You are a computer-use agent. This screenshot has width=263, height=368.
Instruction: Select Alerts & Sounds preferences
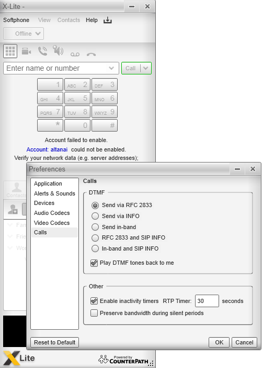pos(54,193)
